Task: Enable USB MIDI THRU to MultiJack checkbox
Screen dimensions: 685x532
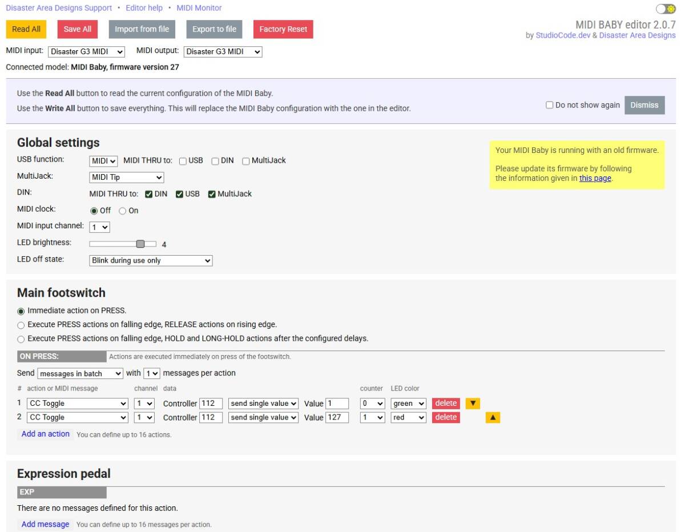Action: (x=246, y=161)
